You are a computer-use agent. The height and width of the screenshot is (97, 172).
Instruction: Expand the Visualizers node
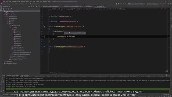(x=4, y=61)
